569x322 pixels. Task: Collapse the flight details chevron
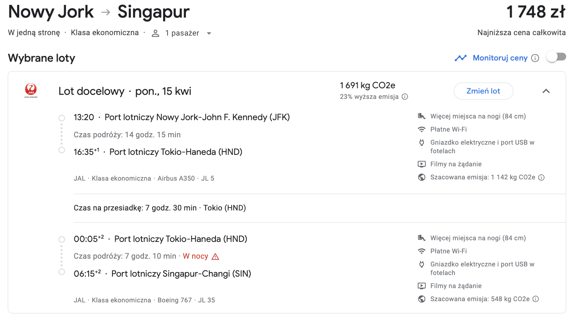546,91
